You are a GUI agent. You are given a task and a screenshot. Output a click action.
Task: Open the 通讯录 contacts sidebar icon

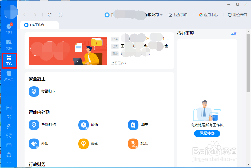[9, 76]
